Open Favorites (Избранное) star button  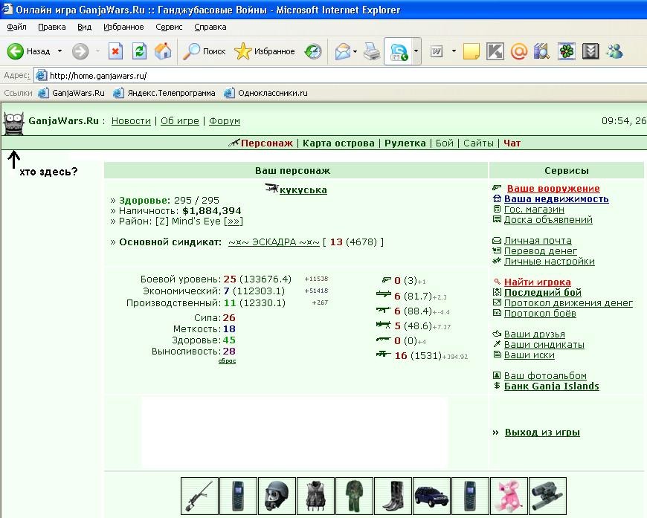click(265, 51)
